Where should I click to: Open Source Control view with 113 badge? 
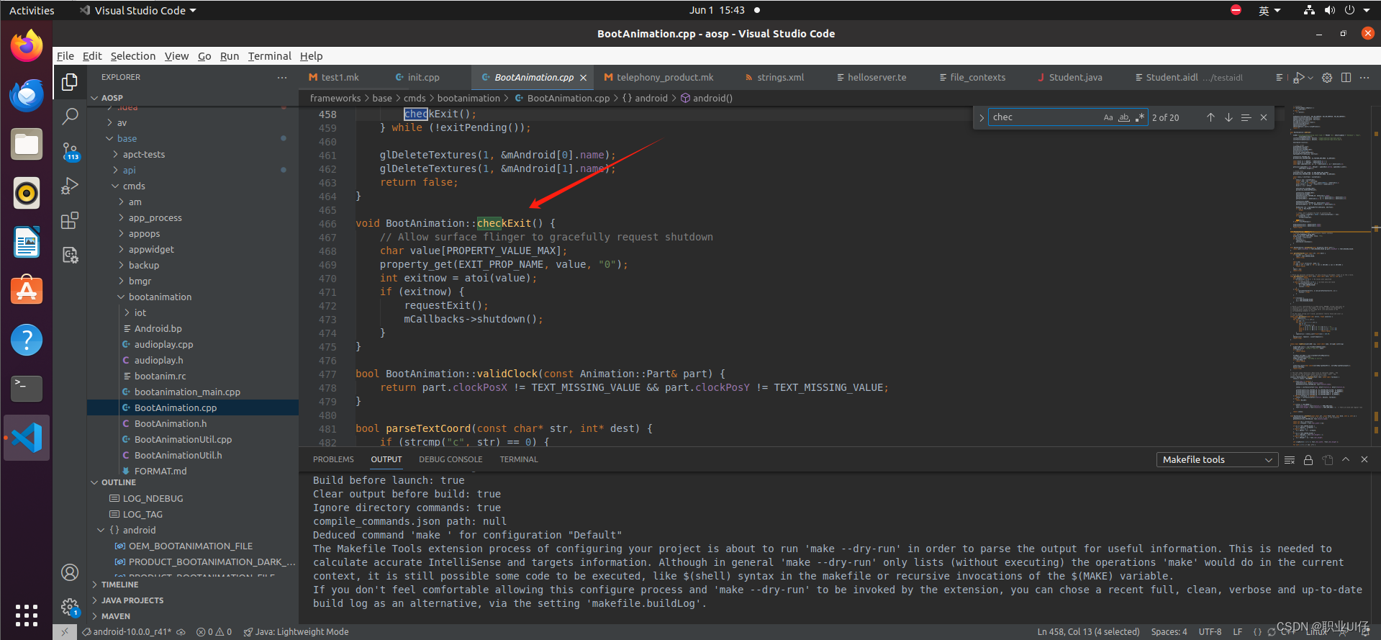pos(70,150)
